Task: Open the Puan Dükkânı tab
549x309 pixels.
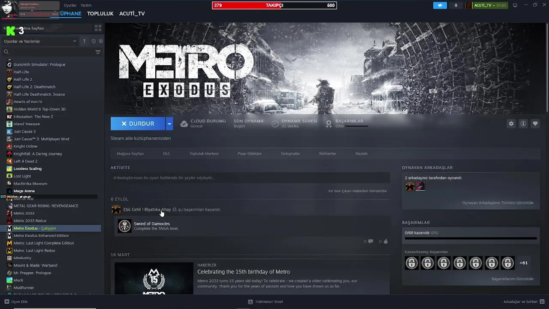Action: coord(250,154)
